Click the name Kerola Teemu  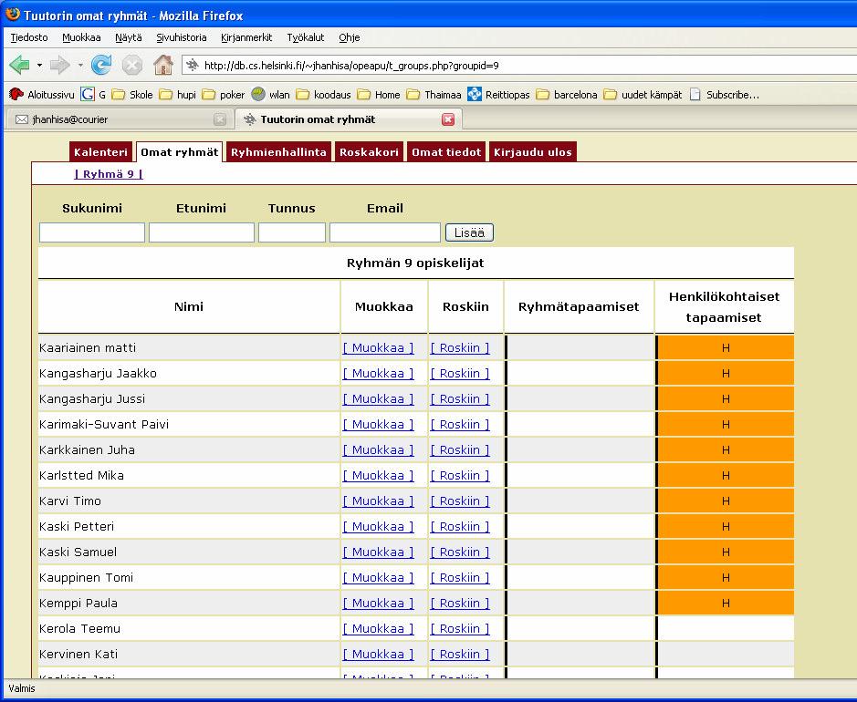tap(79, 628)
